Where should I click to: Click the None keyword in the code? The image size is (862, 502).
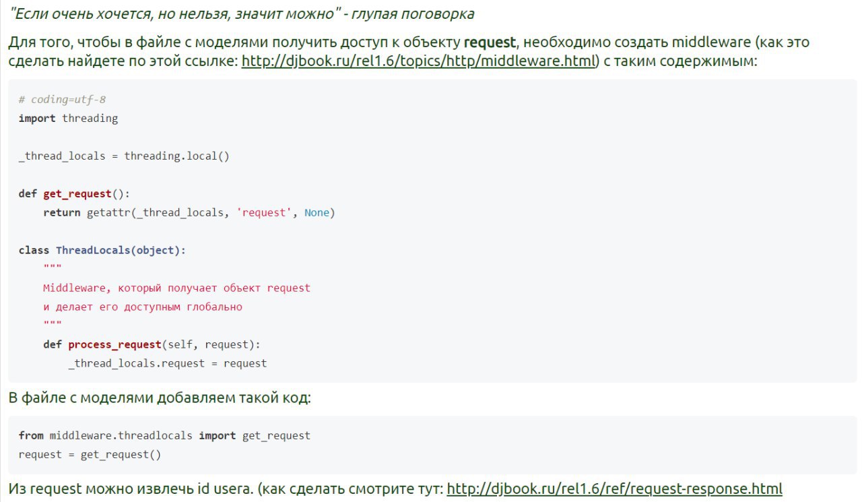point(317,213)
